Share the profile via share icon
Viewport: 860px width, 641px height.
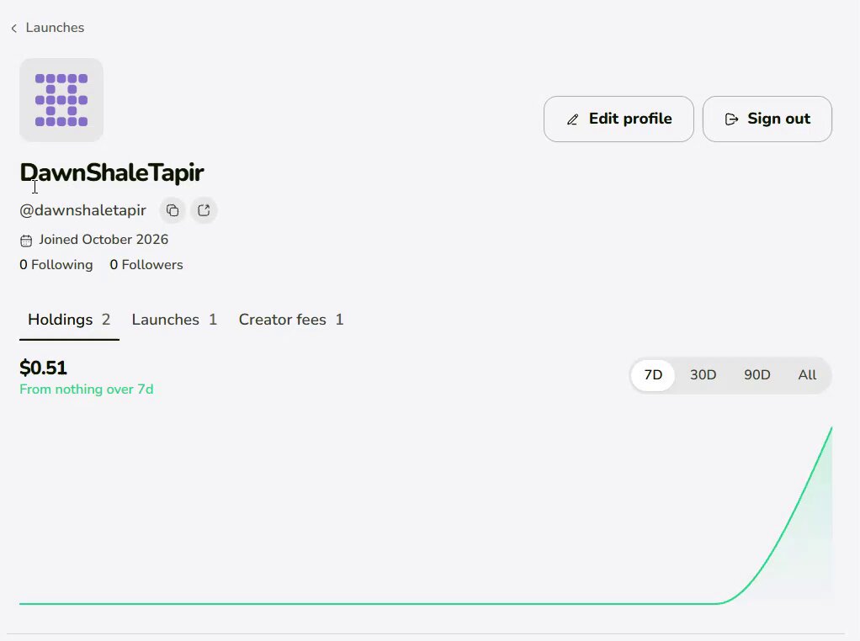coord(204,210)
